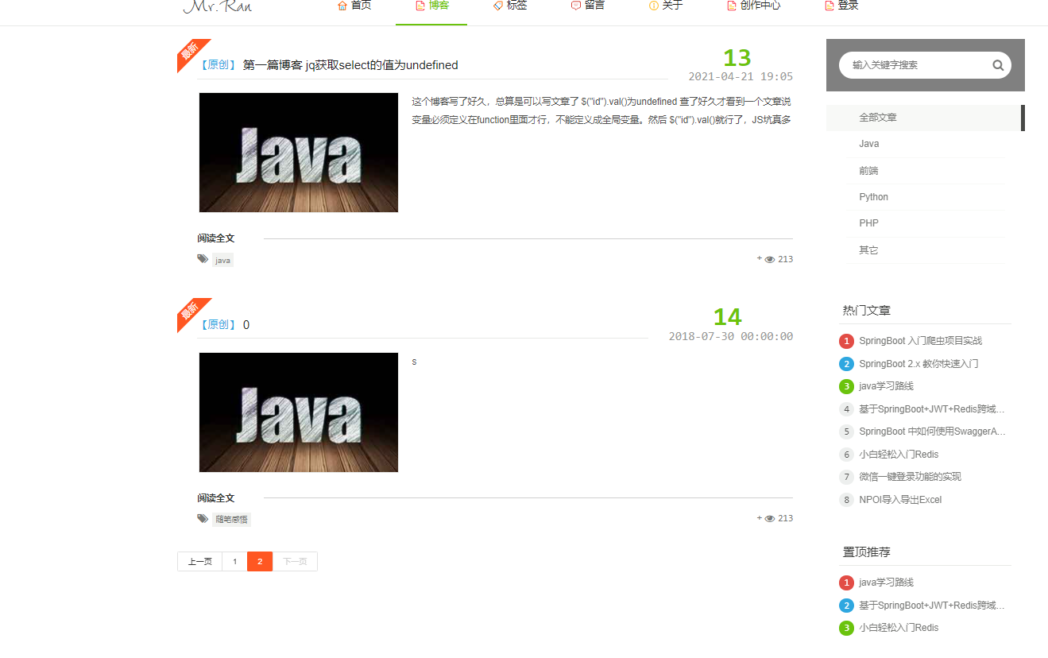Open hot article 小白轻松入门Redis
Viewport: 1048px width, 658px height.
pyautogui.click(x=899, y=455)
